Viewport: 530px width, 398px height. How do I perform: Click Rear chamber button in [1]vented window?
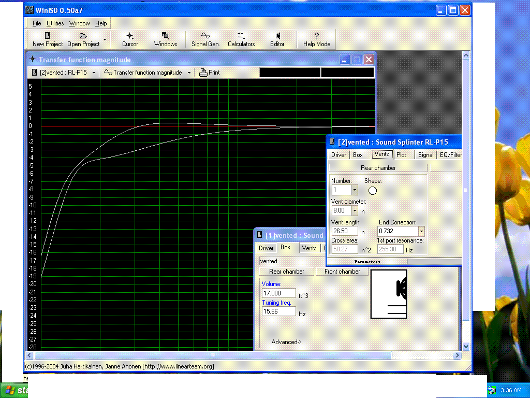(287, 272)
